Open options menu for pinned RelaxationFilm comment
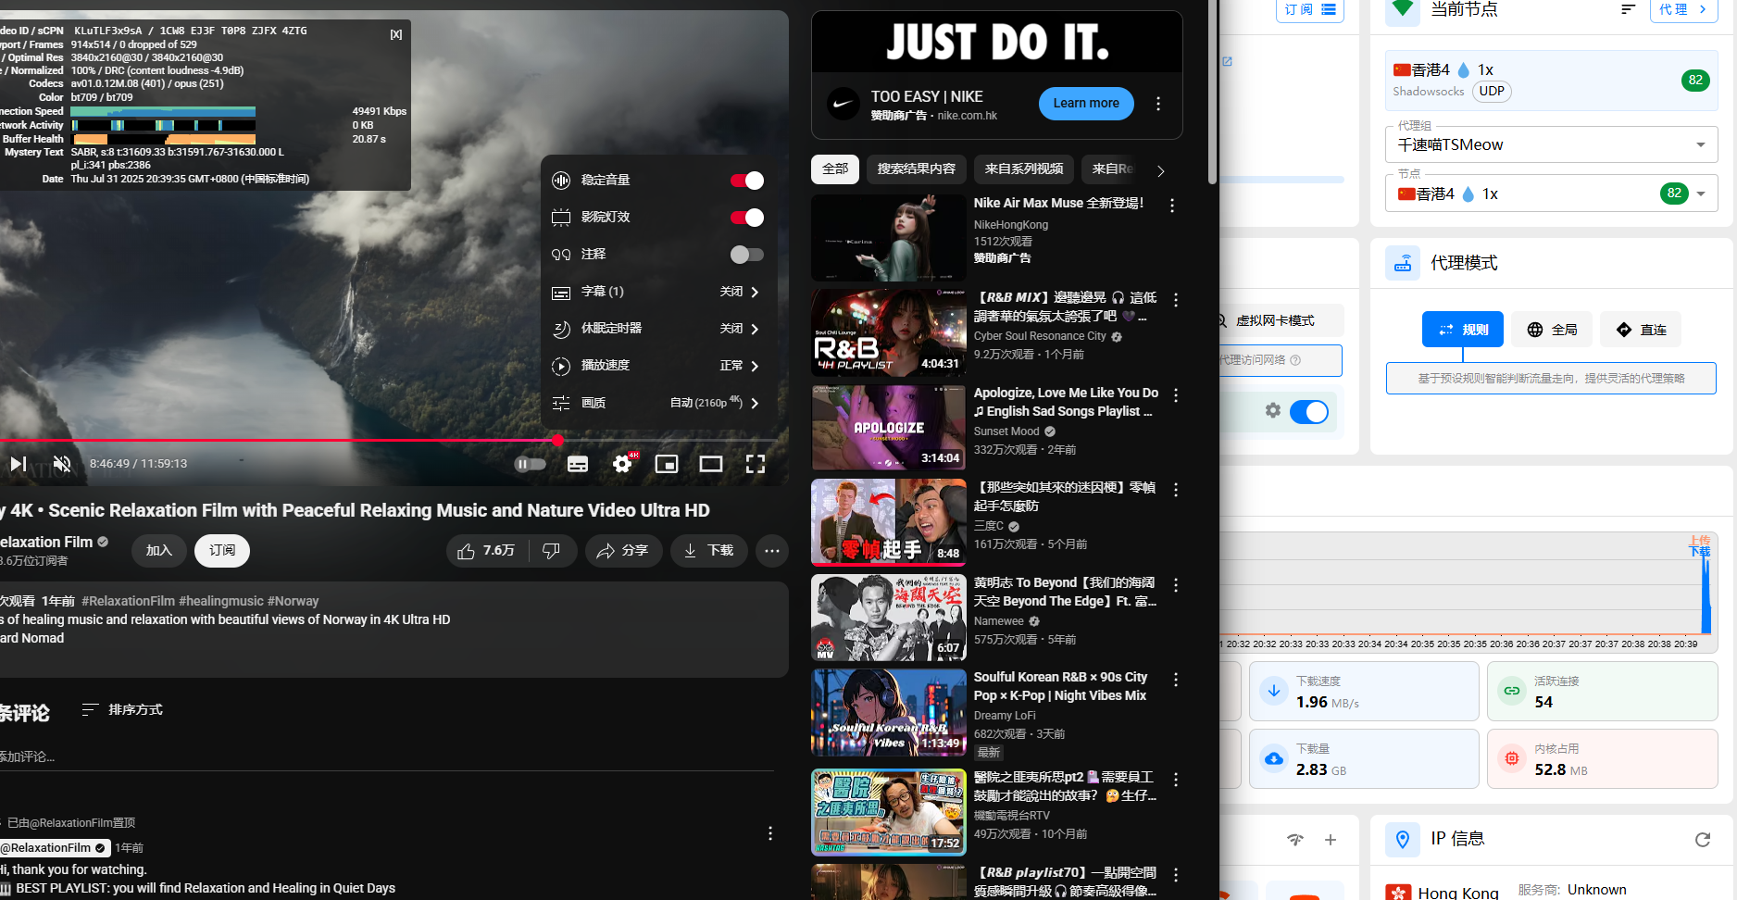This screenshot has width=1737, height=900. pyautogui.click(x=770, y=833)
